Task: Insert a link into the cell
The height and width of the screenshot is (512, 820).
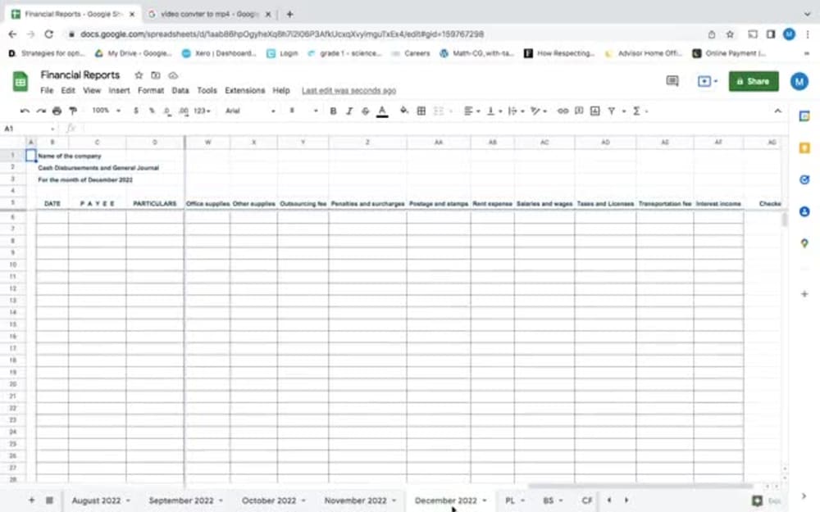Action: click(x=563, y=111)
